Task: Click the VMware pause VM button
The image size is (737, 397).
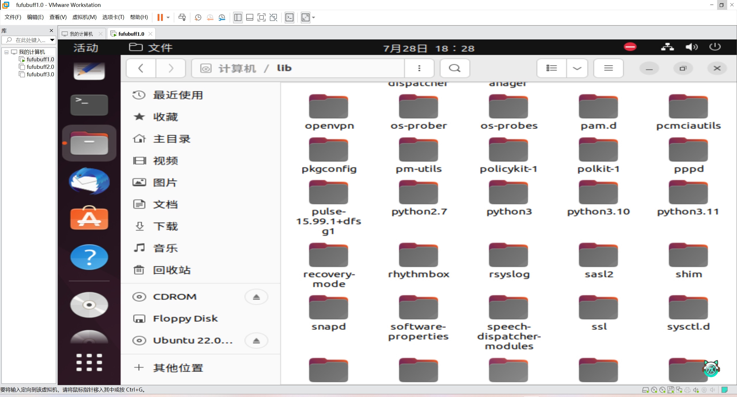Action: pyautogui.click(x=160, y=18)
